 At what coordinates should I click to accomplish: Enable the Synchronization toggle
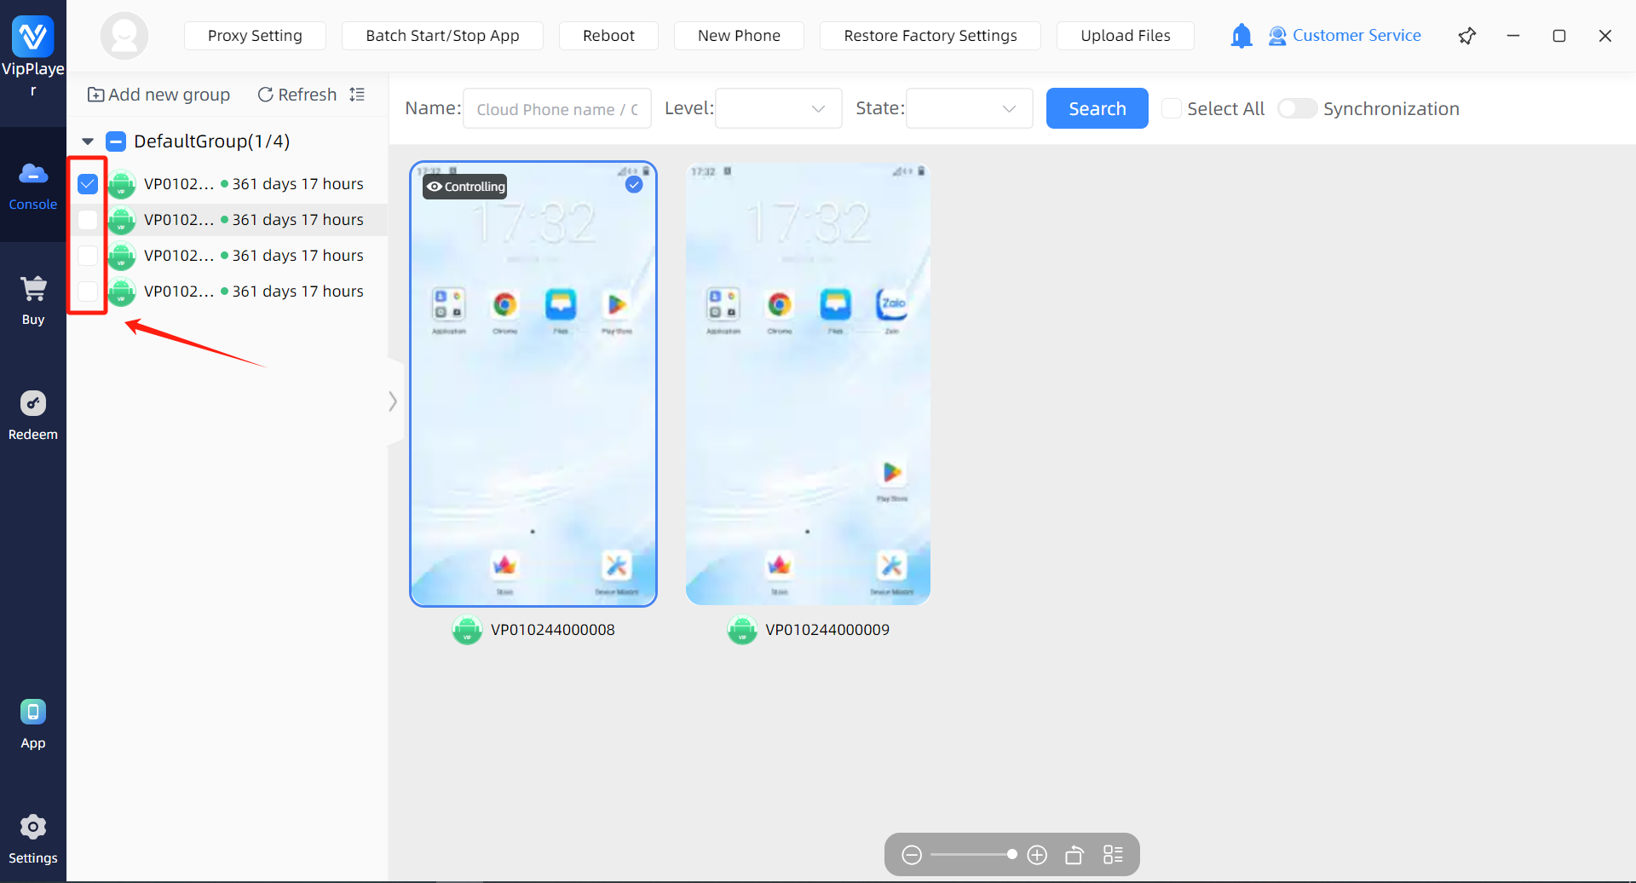pyautogui.click(x=1297, y=109)
